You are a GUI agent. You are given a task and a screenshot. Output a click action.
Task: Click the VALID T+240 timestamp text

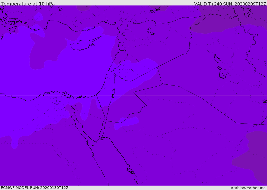[x=230, y=4]
